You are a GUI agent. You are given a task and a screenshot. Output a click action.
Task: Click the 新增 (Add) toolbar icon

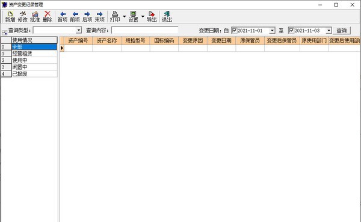tap(10, 17)
